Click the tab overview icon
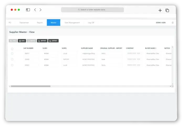This screenshot has height=127, width=184. (x=167, y=10)
